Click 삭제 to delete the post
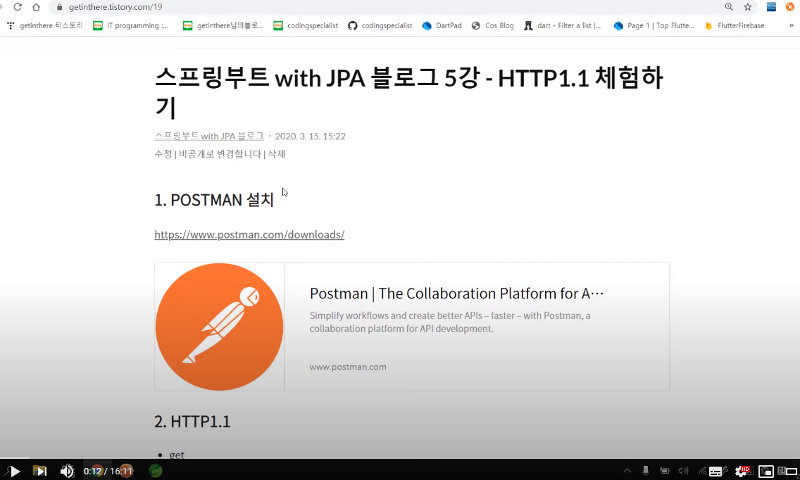 pos(277,154)
